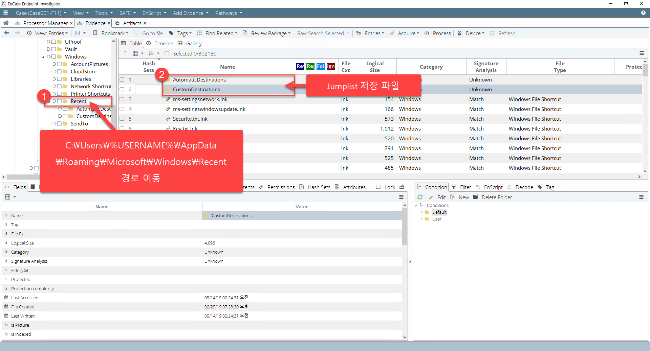The image size is (650, 351).
Task: Check the Libraries folder checkbox in tree
Action: click(x=59, y=79)
